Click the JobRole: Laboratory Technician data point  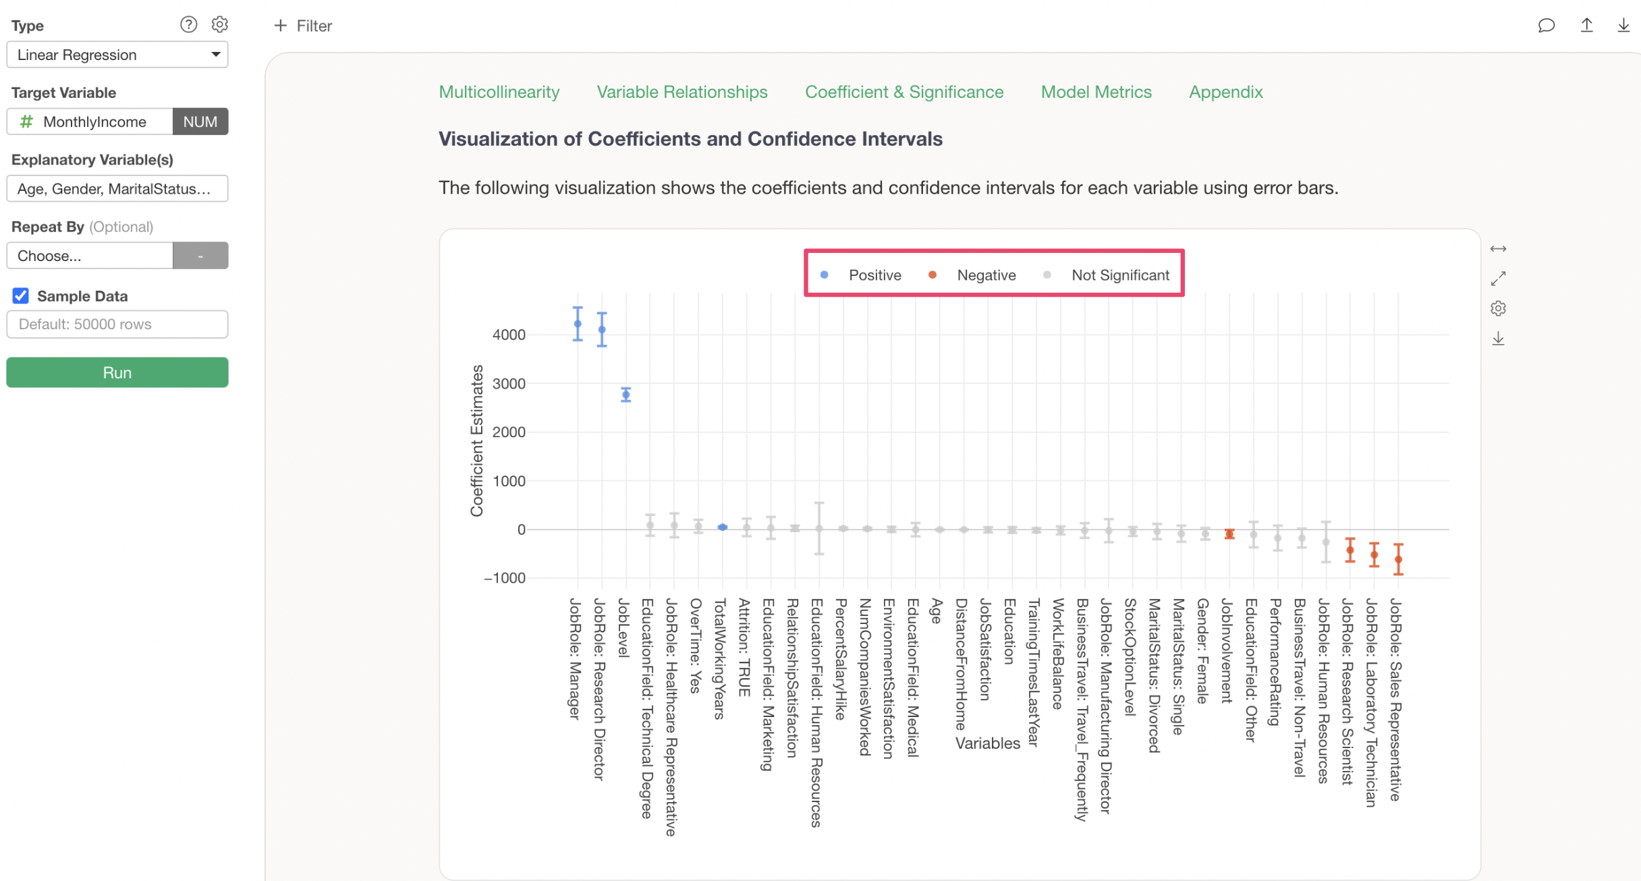(x=1374, y=555)
